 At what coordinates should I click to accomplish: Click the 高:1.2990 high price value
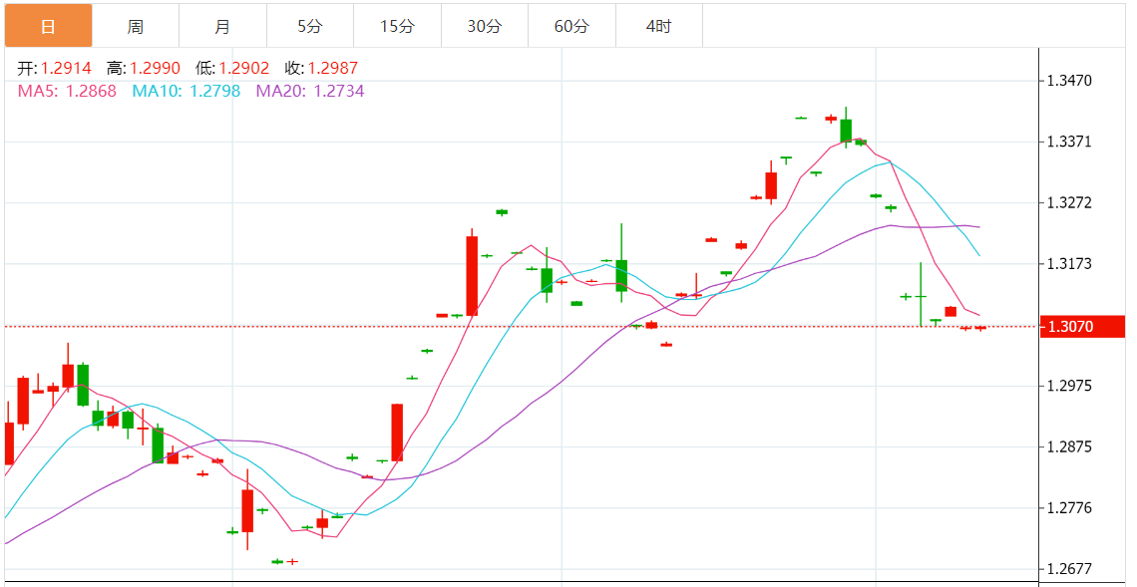143,69
